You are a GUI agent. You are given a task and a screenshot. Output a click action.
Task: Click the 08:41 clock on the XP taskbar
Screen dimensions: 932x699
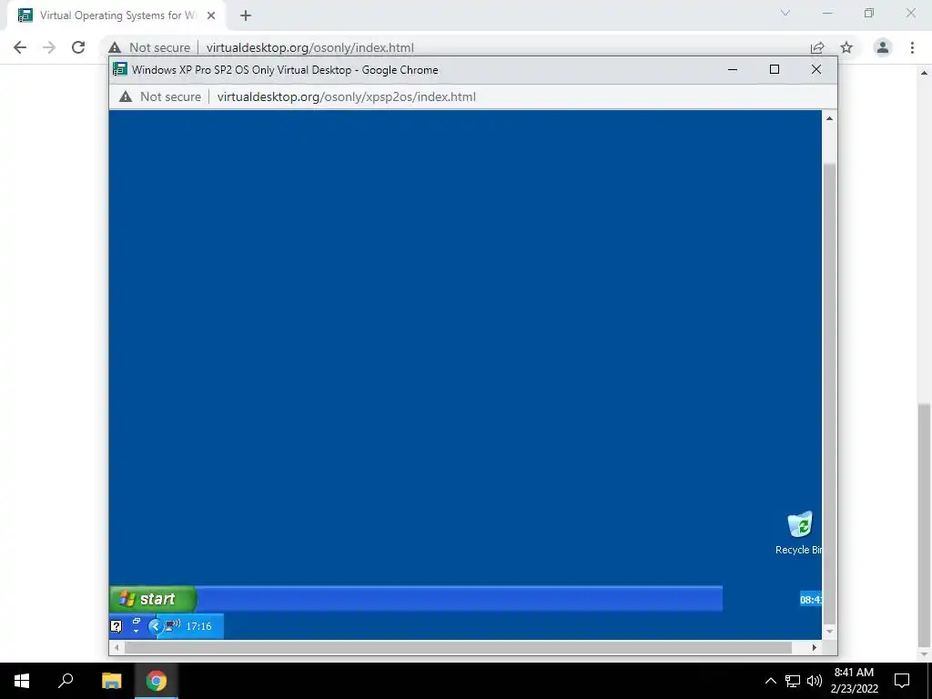coord(811,599)
